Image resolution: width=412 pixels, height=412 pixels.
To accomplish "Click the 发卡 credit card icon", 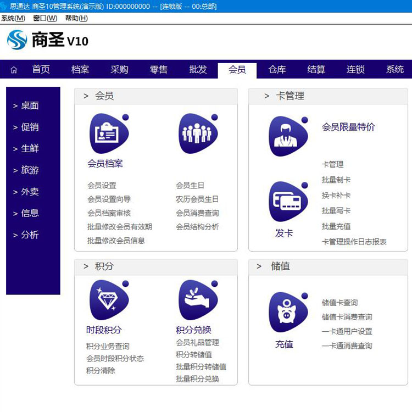I will (x=288, y=201).
